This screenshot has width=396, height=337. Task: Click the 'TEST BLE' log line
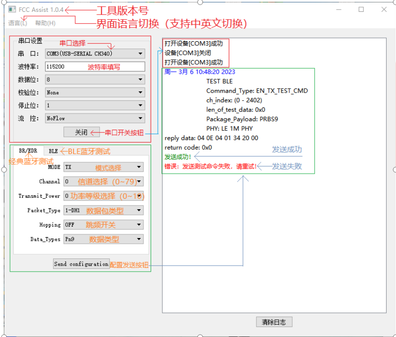coord(219,81)
